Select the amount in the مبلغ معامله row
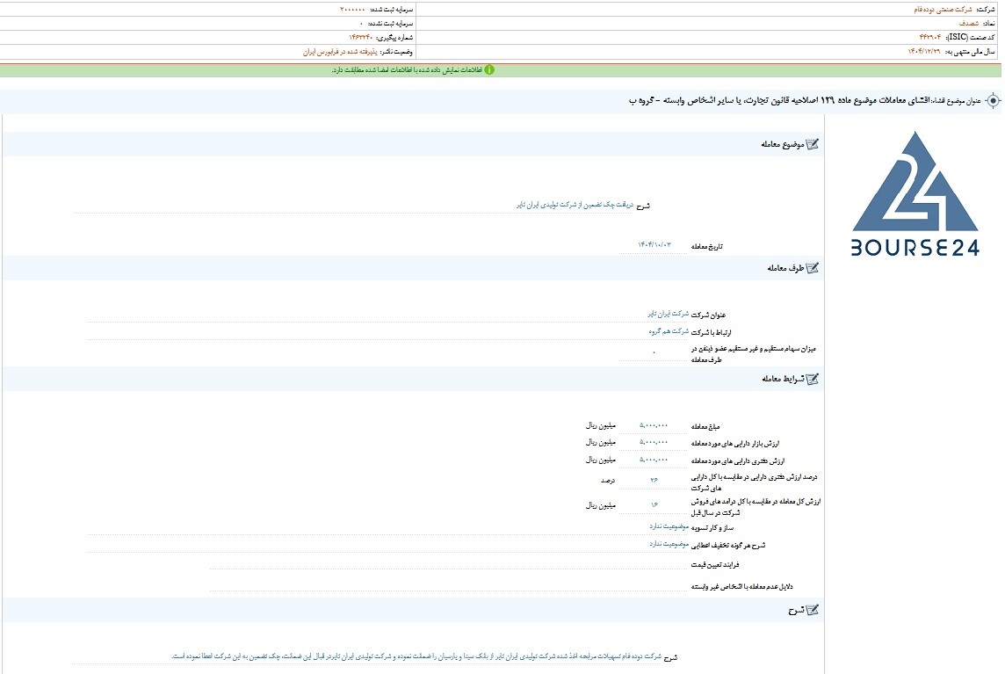The width and height of the screenshot is (1005, 674). pos(654,425)
